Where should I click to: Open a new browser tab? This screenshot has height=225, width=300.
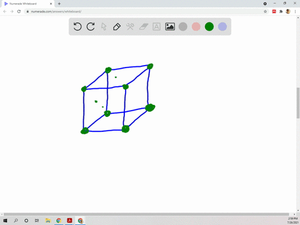(x=59, y=4)
